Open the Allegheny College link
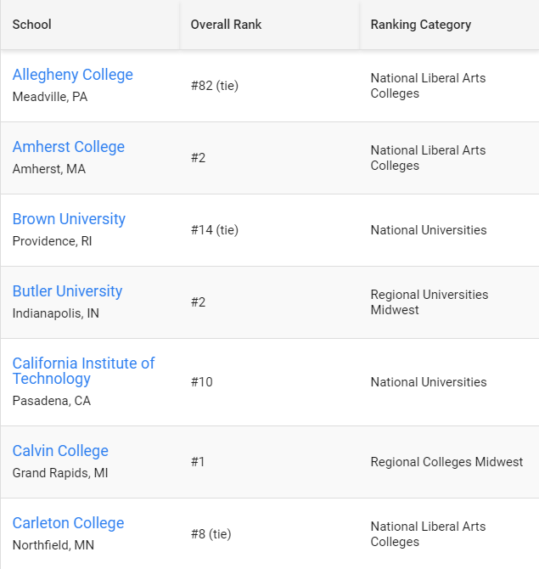 (x=72, y=75)
